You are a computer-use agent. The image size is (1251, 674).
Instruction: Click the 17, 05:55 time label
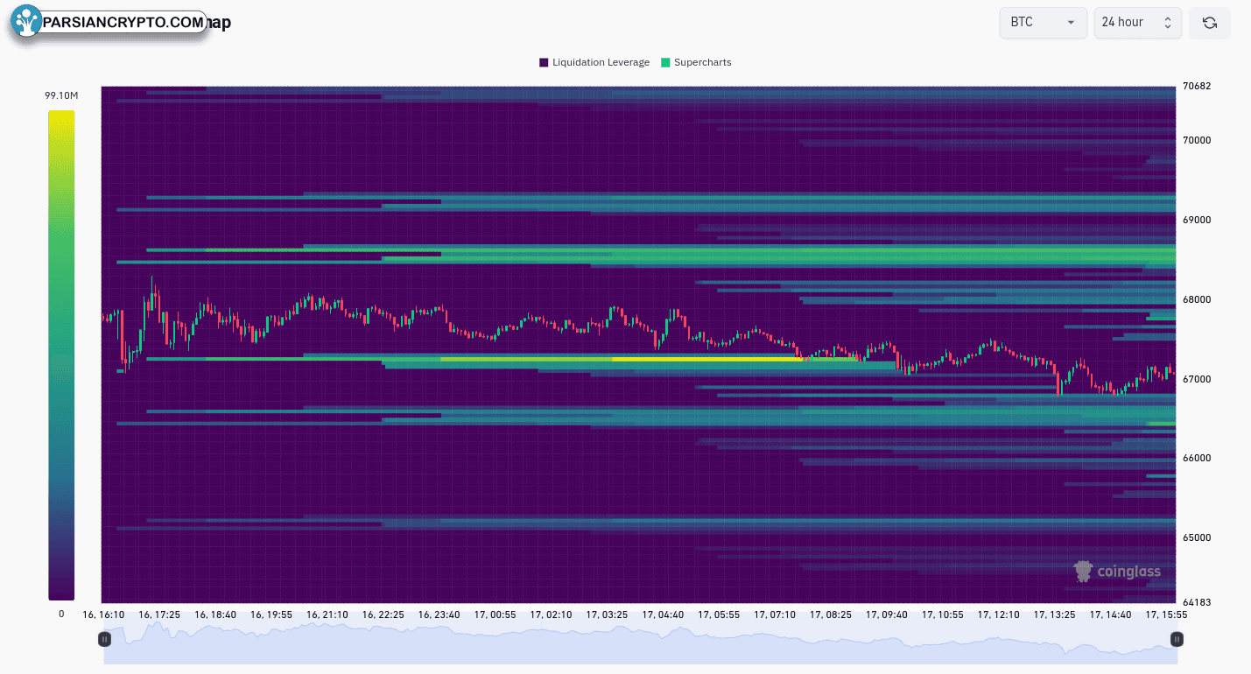pos(720,614)
